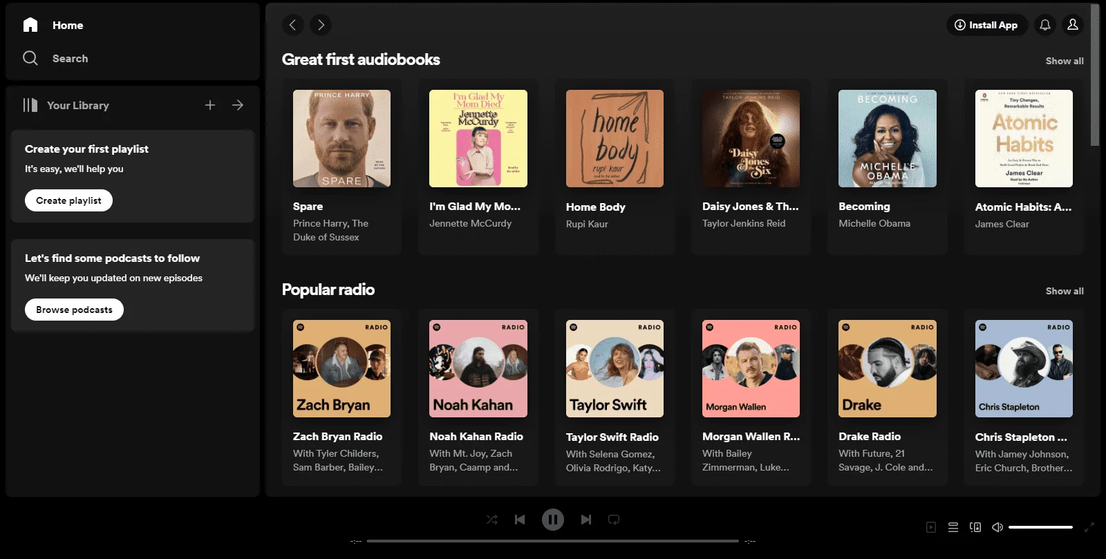Image resolution: width=1106 pixels, height=559 pixels.
Task: Click the 'Spare' title text
Action: pyautogui.click(x=308, y=206)
